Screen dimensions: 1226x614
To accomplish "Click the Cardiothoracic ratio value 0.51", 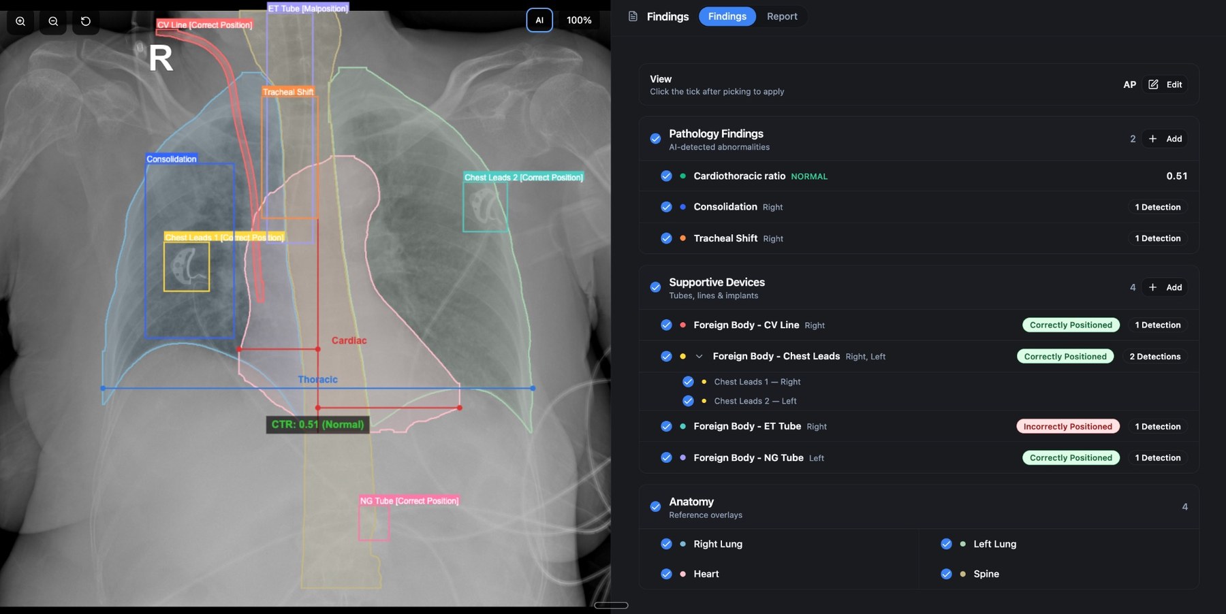I will 1176,176.
